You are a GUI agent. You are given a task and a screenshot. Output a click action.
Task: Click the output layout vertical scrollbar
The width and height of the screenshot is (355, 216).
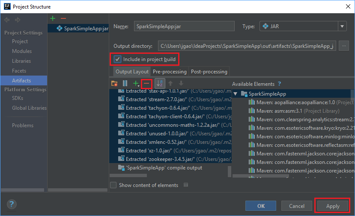(x=230, y=172)
